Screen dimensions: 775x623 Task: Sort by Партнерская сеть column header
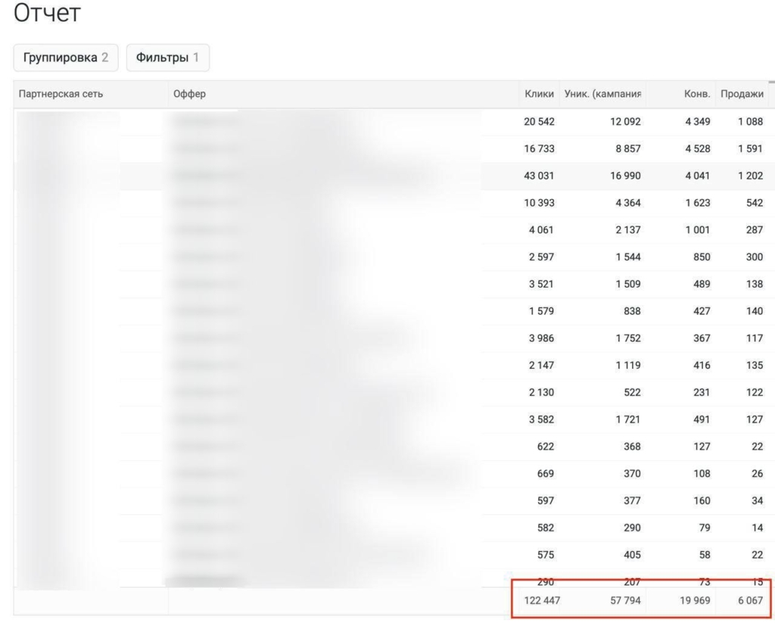click(x=61, y=94)
